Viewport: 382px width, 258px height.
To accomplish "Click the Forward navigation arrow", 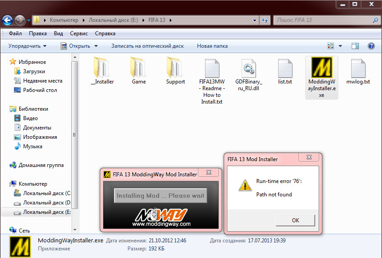I will pyautogui.click(x=20, y=20).
